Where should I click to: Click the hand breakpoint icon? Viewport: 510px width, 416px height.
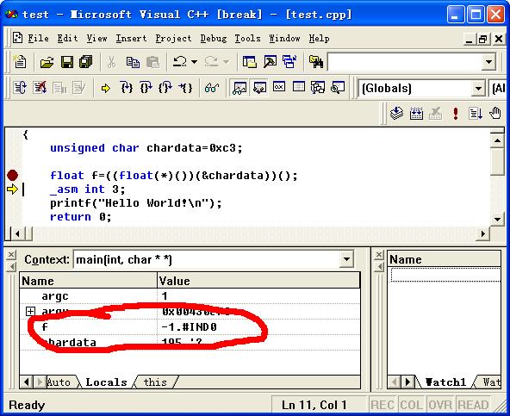pyautogui.click(x=495, y=114)
